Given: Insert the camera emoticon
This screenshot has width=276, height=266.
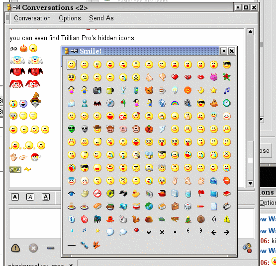Looking at the screenshot, I should coord(97,90).
